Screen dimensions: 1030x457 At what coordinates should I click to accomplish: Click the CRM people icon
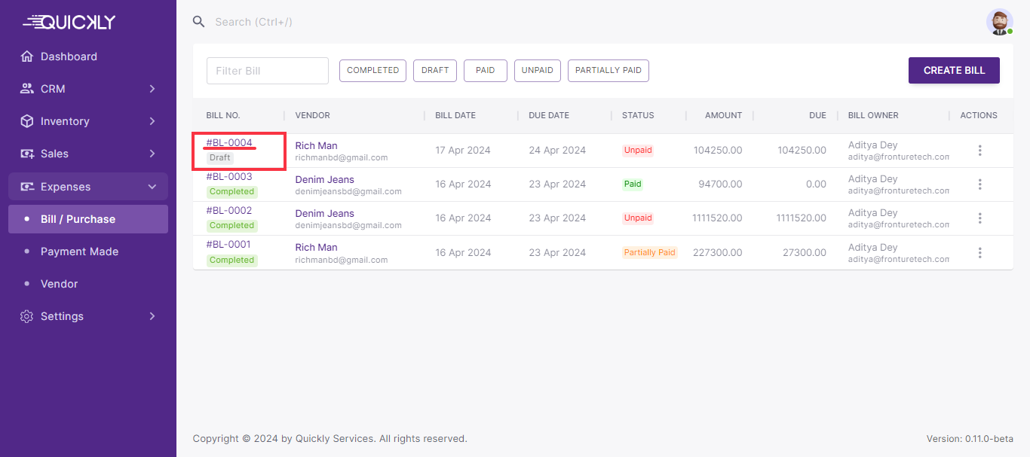tap(27, 89)
